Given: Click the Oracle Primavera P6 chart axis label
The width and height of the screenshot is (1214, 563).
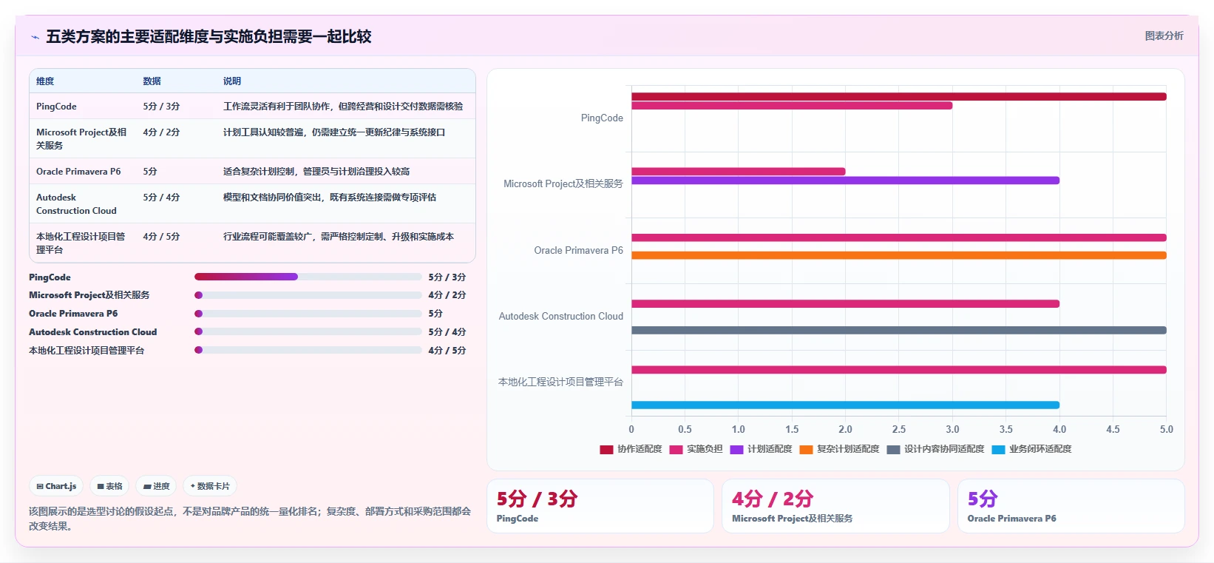Looking at the screenshot, I should (x=578, y=251).
